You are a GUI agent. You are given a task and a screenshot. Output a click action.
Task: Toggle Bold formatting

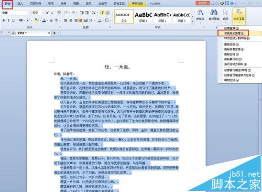[x=4, y=20]
